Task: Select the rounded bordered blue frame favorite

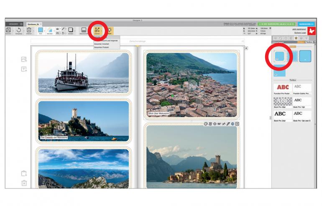Action: pyautogui.click(x=279, y=56)
